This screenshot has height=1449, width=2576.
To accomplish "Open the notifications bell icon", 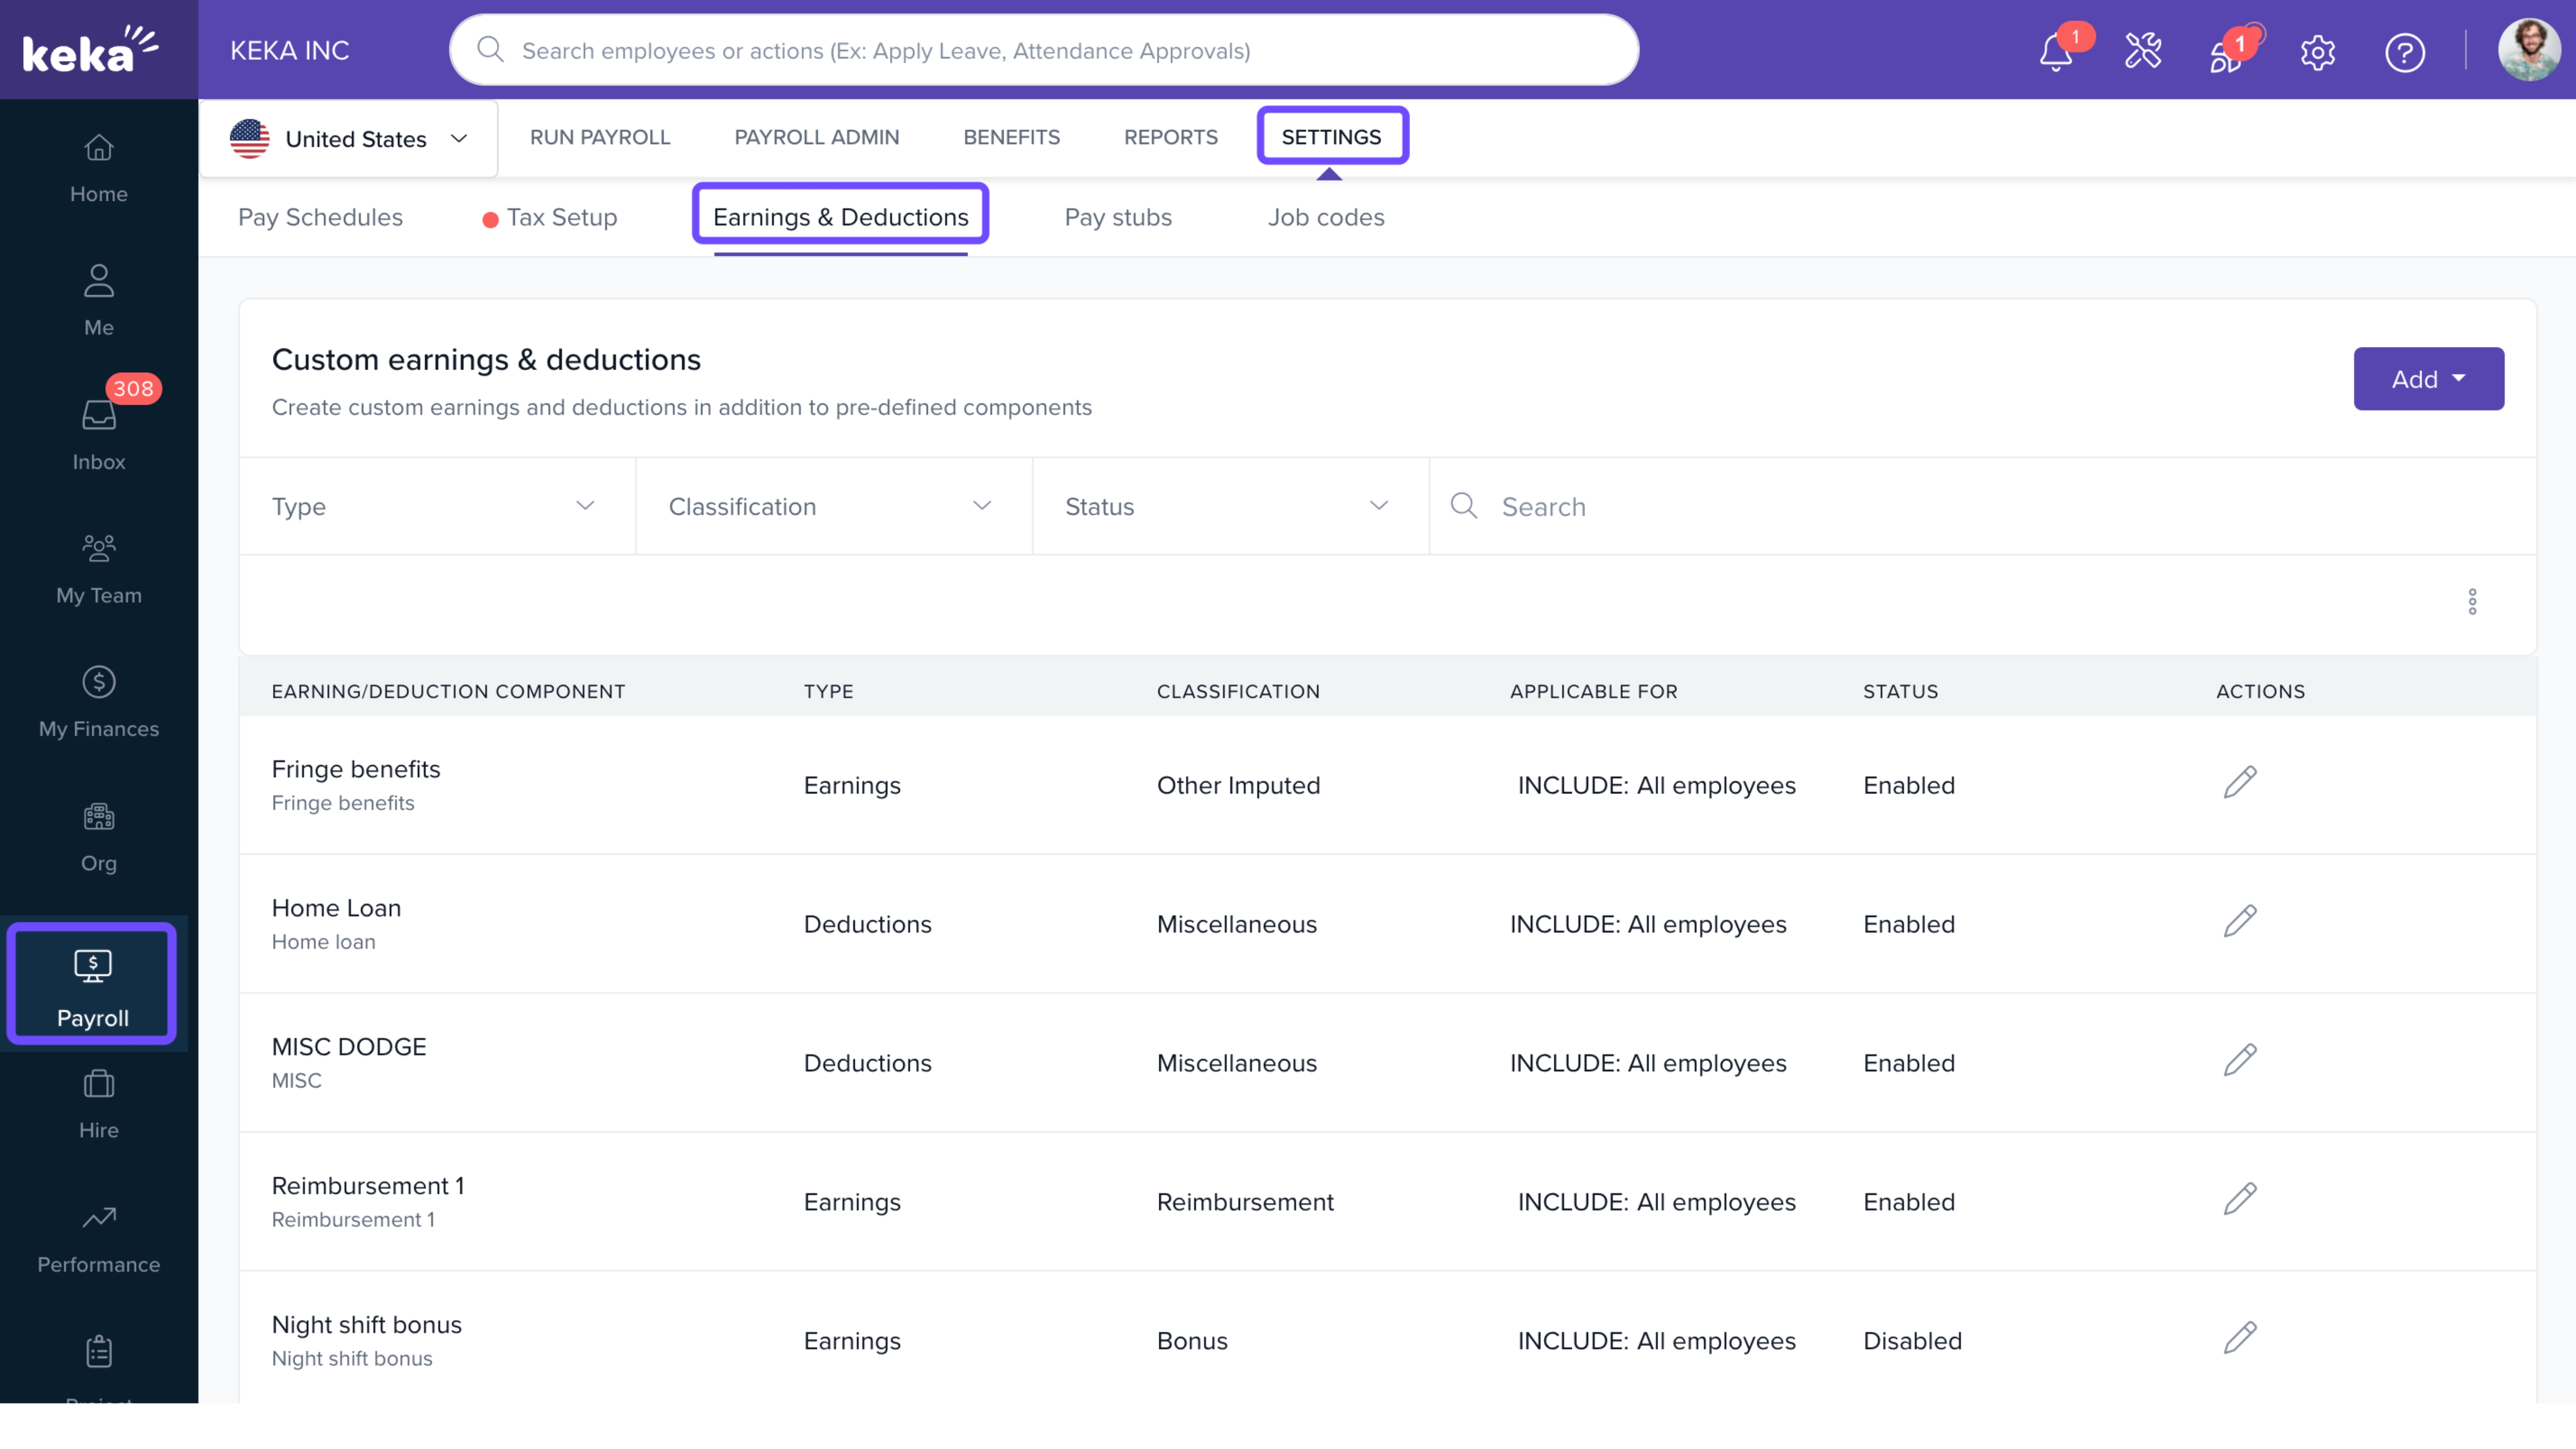I will coord(2055,52).
